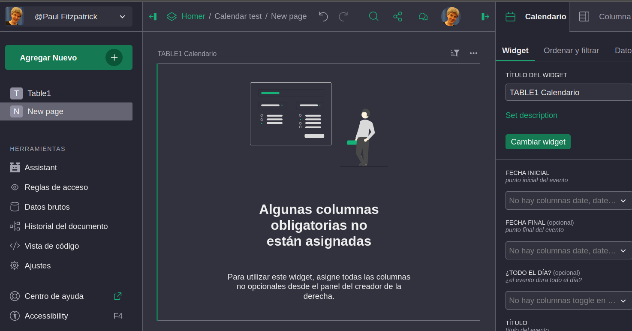Open the share icon menu
Screen dimensions: 632x331
point(398,17)
